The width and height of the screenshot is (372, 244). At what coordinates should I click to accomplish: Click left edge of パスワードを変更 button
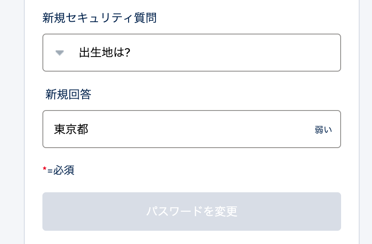(49, 211)
